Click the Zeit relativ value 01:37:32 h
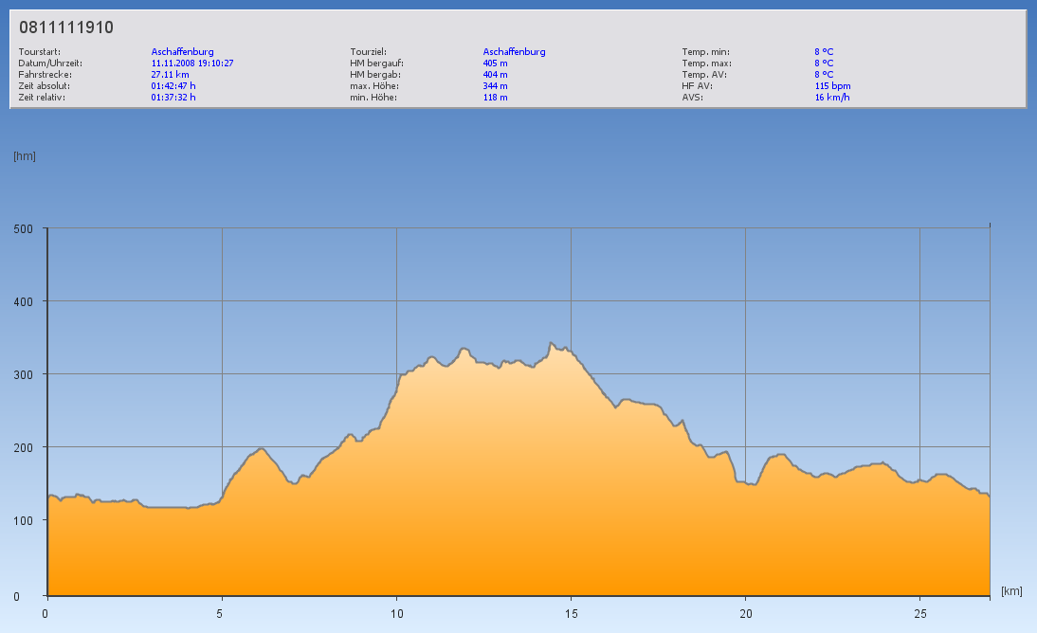 [173, 98]
